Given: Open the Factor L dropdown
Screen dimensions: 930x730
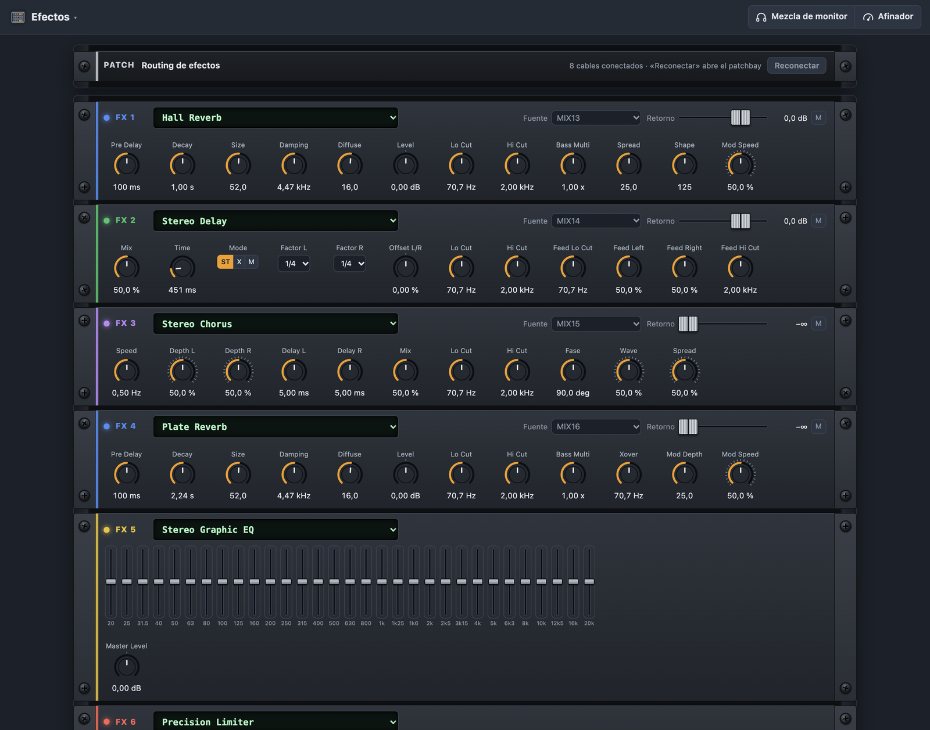Looking at the screenshot, I should coord(294,264).
